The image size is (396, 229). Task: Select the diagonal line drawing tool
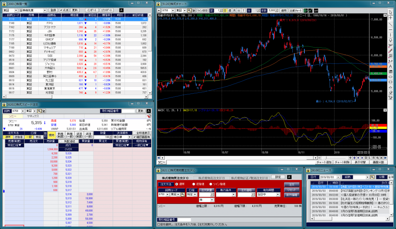(x=391, y=24)
